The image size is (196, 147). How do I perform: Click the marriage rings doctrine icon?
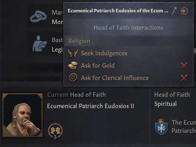tap(38, 18)
